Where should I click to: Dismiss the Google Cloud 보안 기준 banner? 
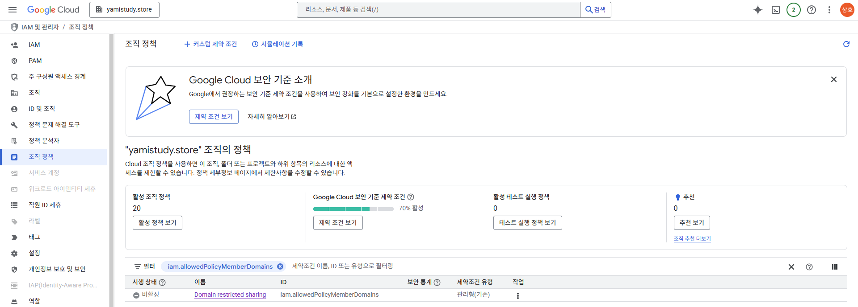click(x=834, y=79)
